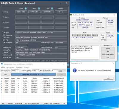
Task: Click the Load config & exit button
Action: (x=108, y=55)
